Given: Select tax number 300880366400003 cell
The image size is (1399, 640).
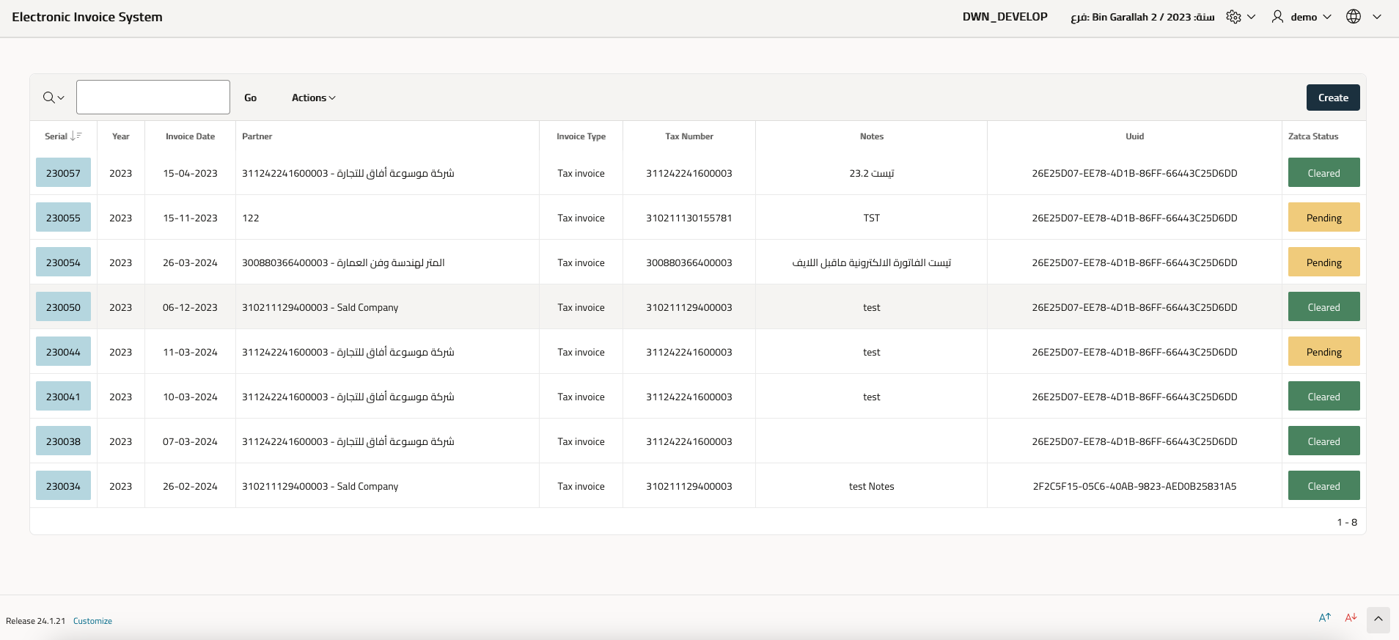Looking at the screenshot, I should (x=689, y=262).
